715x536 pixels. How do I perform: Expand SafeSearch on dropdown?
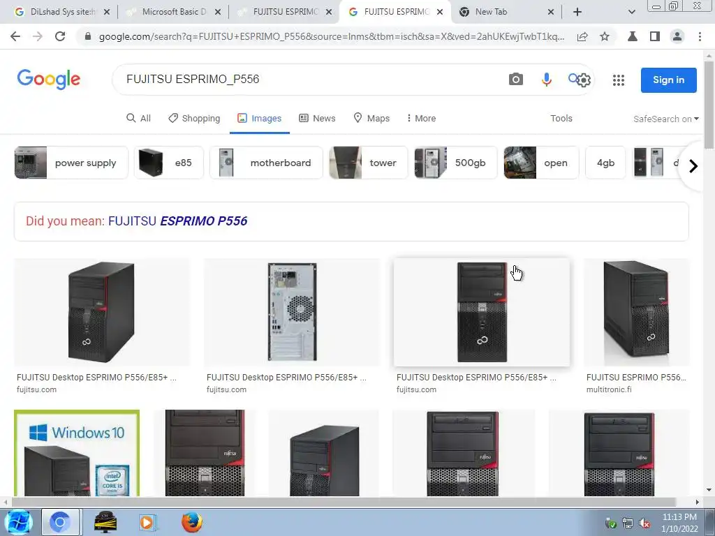click(665, 119)
